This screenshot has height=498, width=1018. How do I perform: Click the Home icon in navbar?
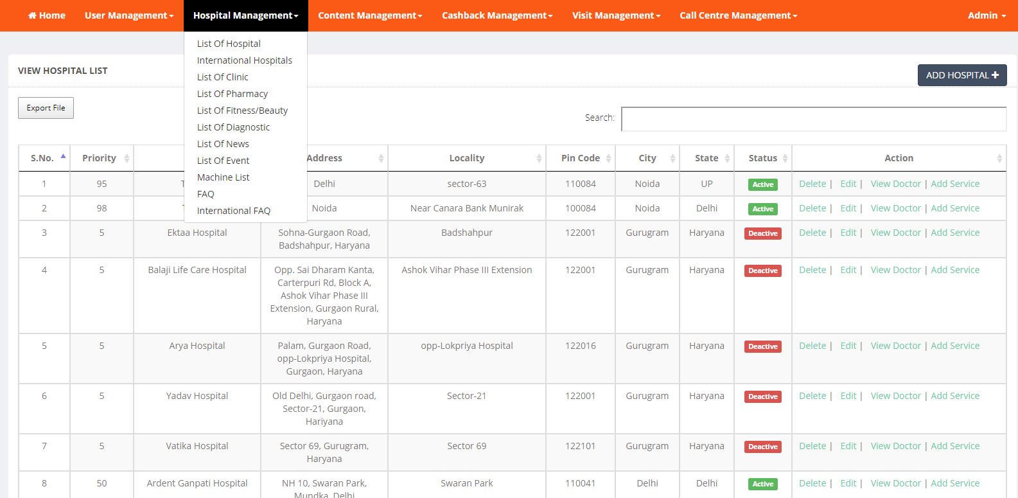[32, 15]
